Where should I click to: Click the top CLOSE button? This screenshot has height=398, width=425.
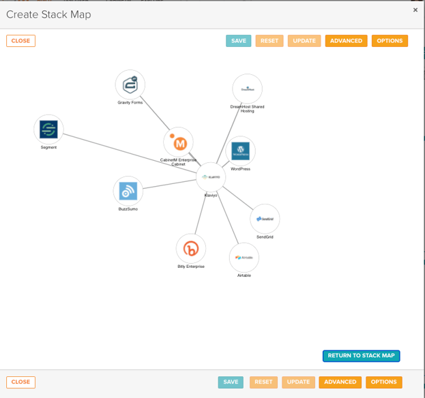pos(21,41)
